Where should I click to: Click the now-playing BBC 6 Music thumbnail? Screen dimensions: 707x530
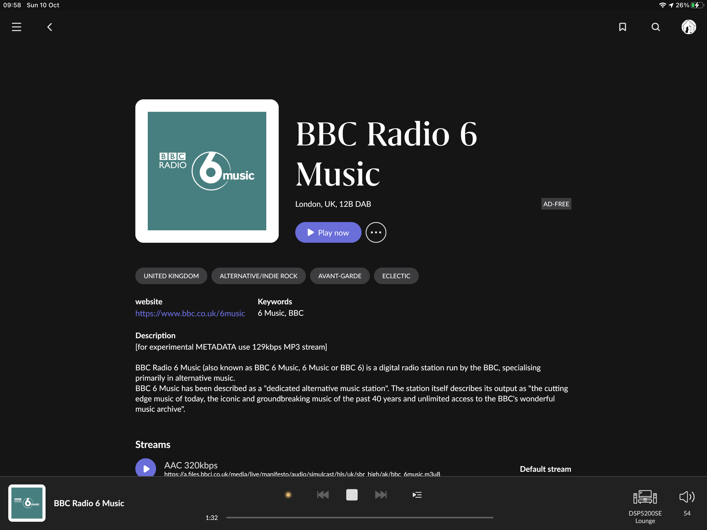coord(27,503)
